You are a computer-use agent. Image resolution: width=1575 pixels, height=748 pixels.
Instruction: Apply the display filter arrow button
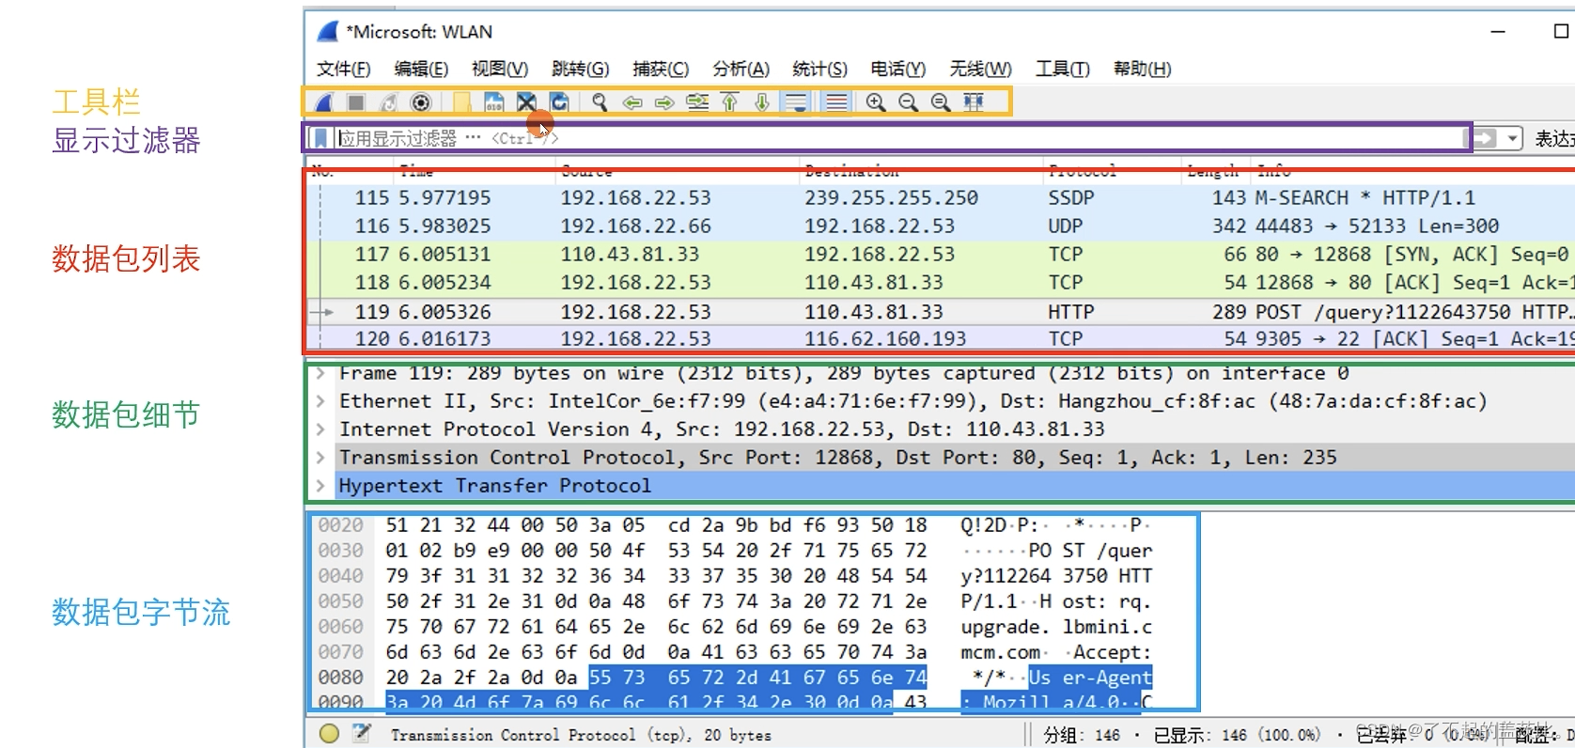1485,138
